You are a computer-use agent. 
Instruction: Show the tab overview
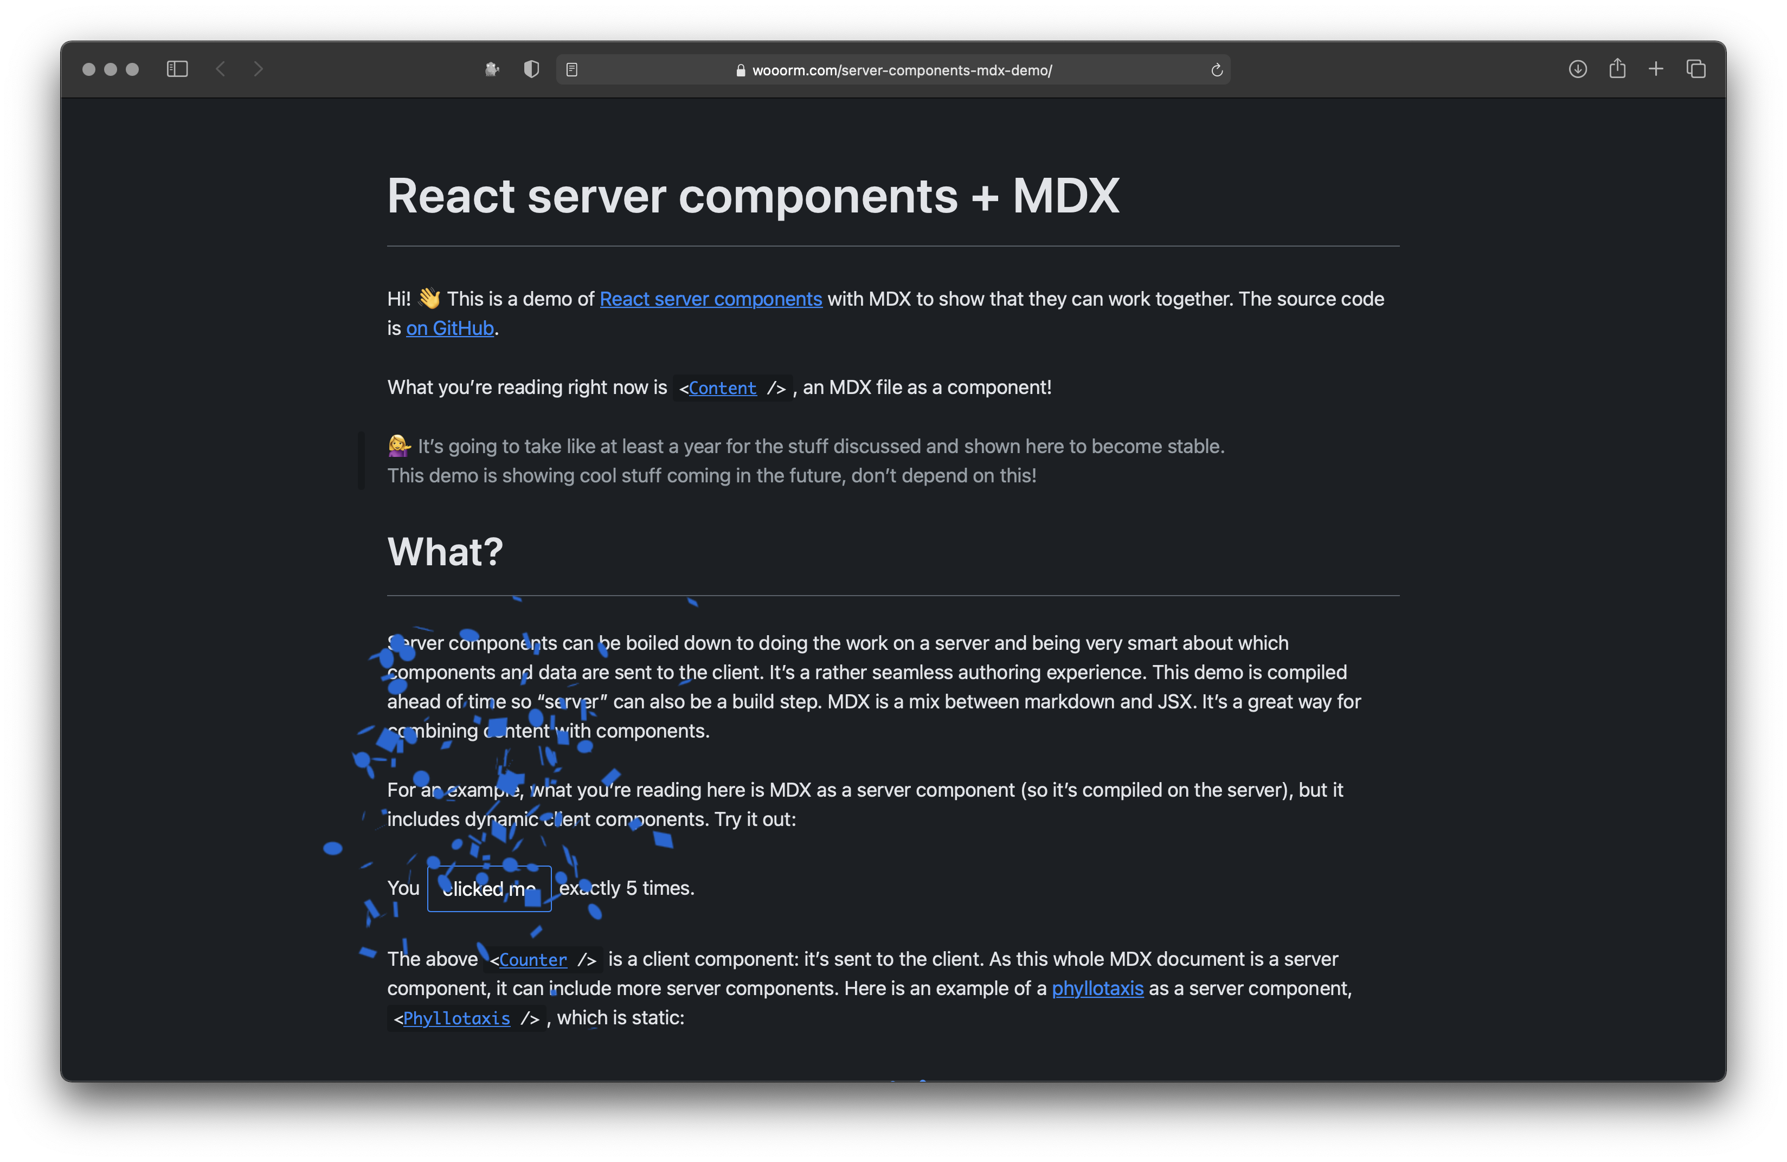[x=1696, y=69]
